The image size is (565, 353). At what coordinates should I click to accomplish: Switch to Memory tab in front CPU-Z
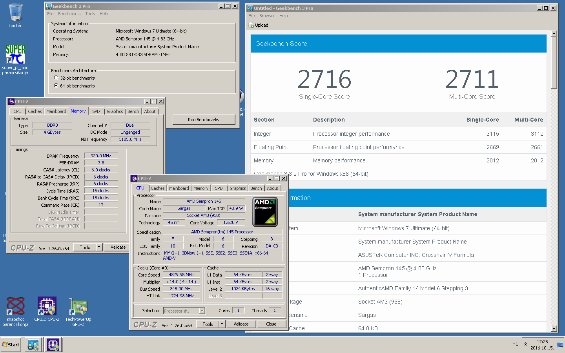pos(201,188)
